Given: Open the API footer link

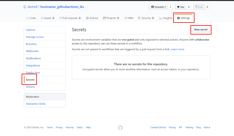Looking at the screenshot, I should 180,128.
